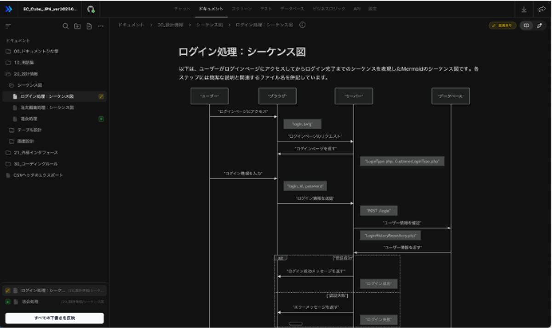552x328 pixels.
Task: Switch to reading view with book icon
Action: 526,26
